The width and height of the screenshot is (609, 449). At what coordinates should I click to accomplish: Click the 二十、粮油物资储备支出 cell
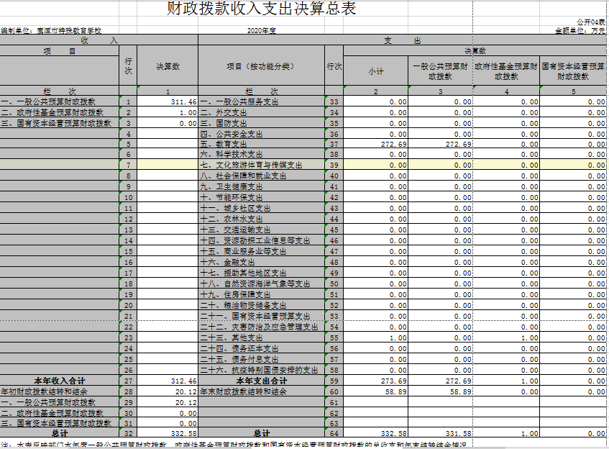click(262, 306)
